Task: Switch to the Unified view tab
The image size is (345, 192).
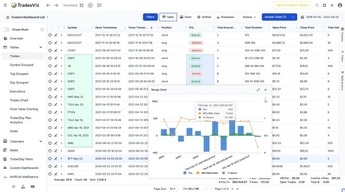Action: [x=204, y=17]
